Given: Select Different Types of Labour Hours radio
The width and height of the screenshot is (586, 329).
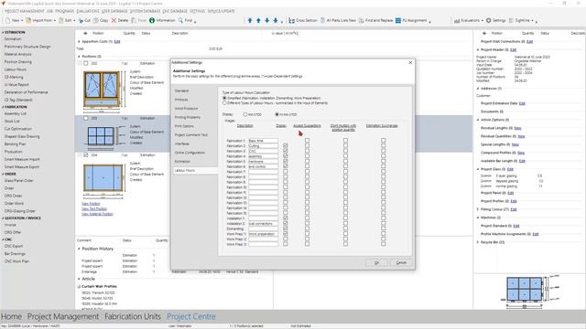Looking at the screenshot, I should coord(224,102).
